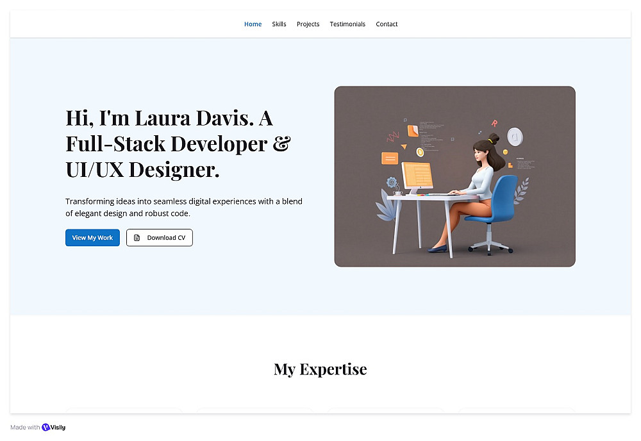Click the orange chat bubble icon
This screenshot has height=441, width=641.
390,158
